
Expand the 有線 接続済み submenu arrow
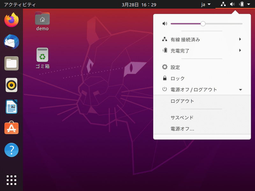point(240,39)
